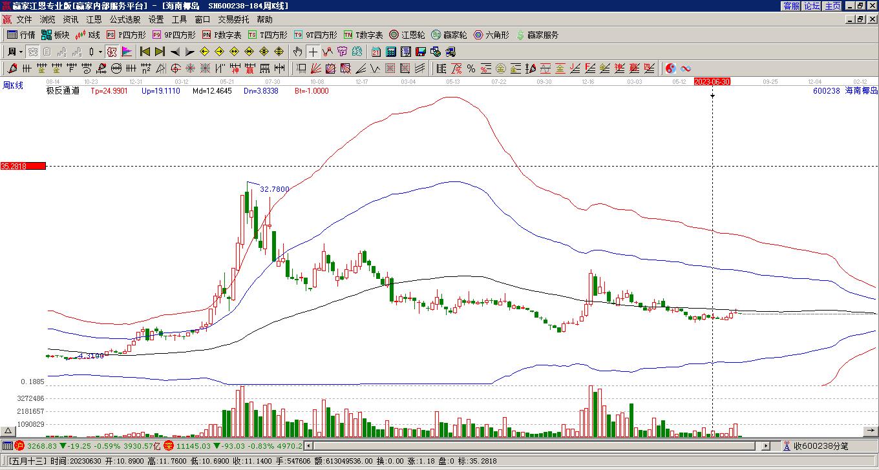This screenshot has width=879, height=470.
Task: Open the 行情 market quotes view
Action: point(21,35)
